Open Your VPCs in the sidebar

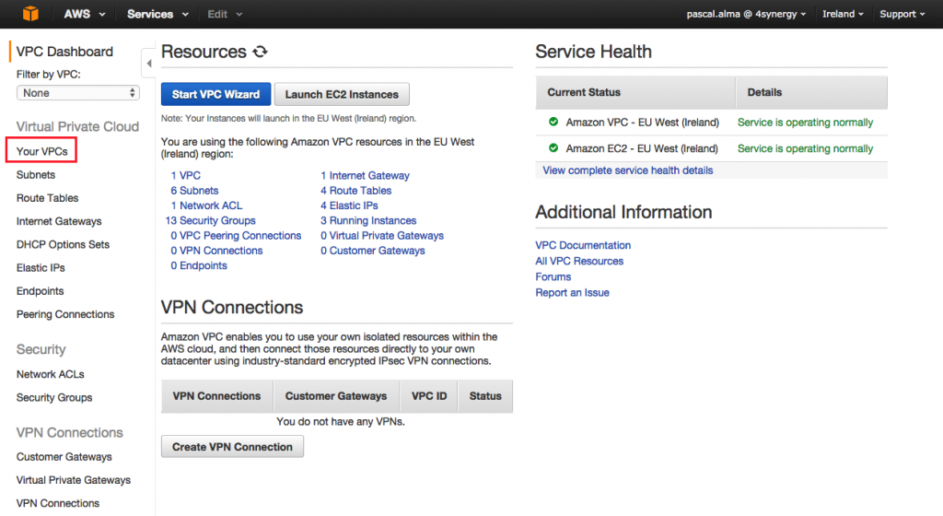pyautogui.click(x=41, y=151)
